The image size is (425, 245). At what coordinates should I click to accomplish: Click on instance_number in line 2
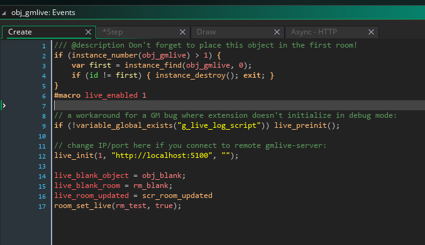click(104, 55)
